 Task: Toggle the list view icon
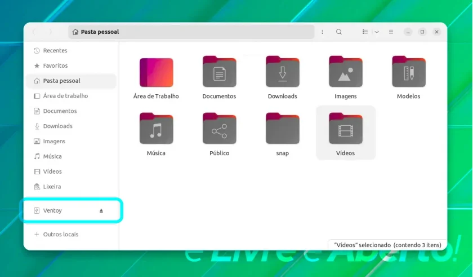365,32
